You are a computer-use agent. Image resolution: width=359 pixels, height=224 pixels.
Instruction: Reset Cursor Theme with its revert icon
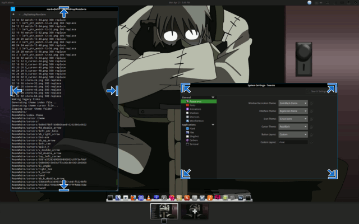click(311, 127)
